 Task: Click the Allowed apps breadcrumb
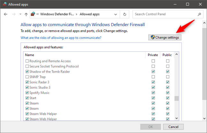pyautogui.click(x=89, y=14)
